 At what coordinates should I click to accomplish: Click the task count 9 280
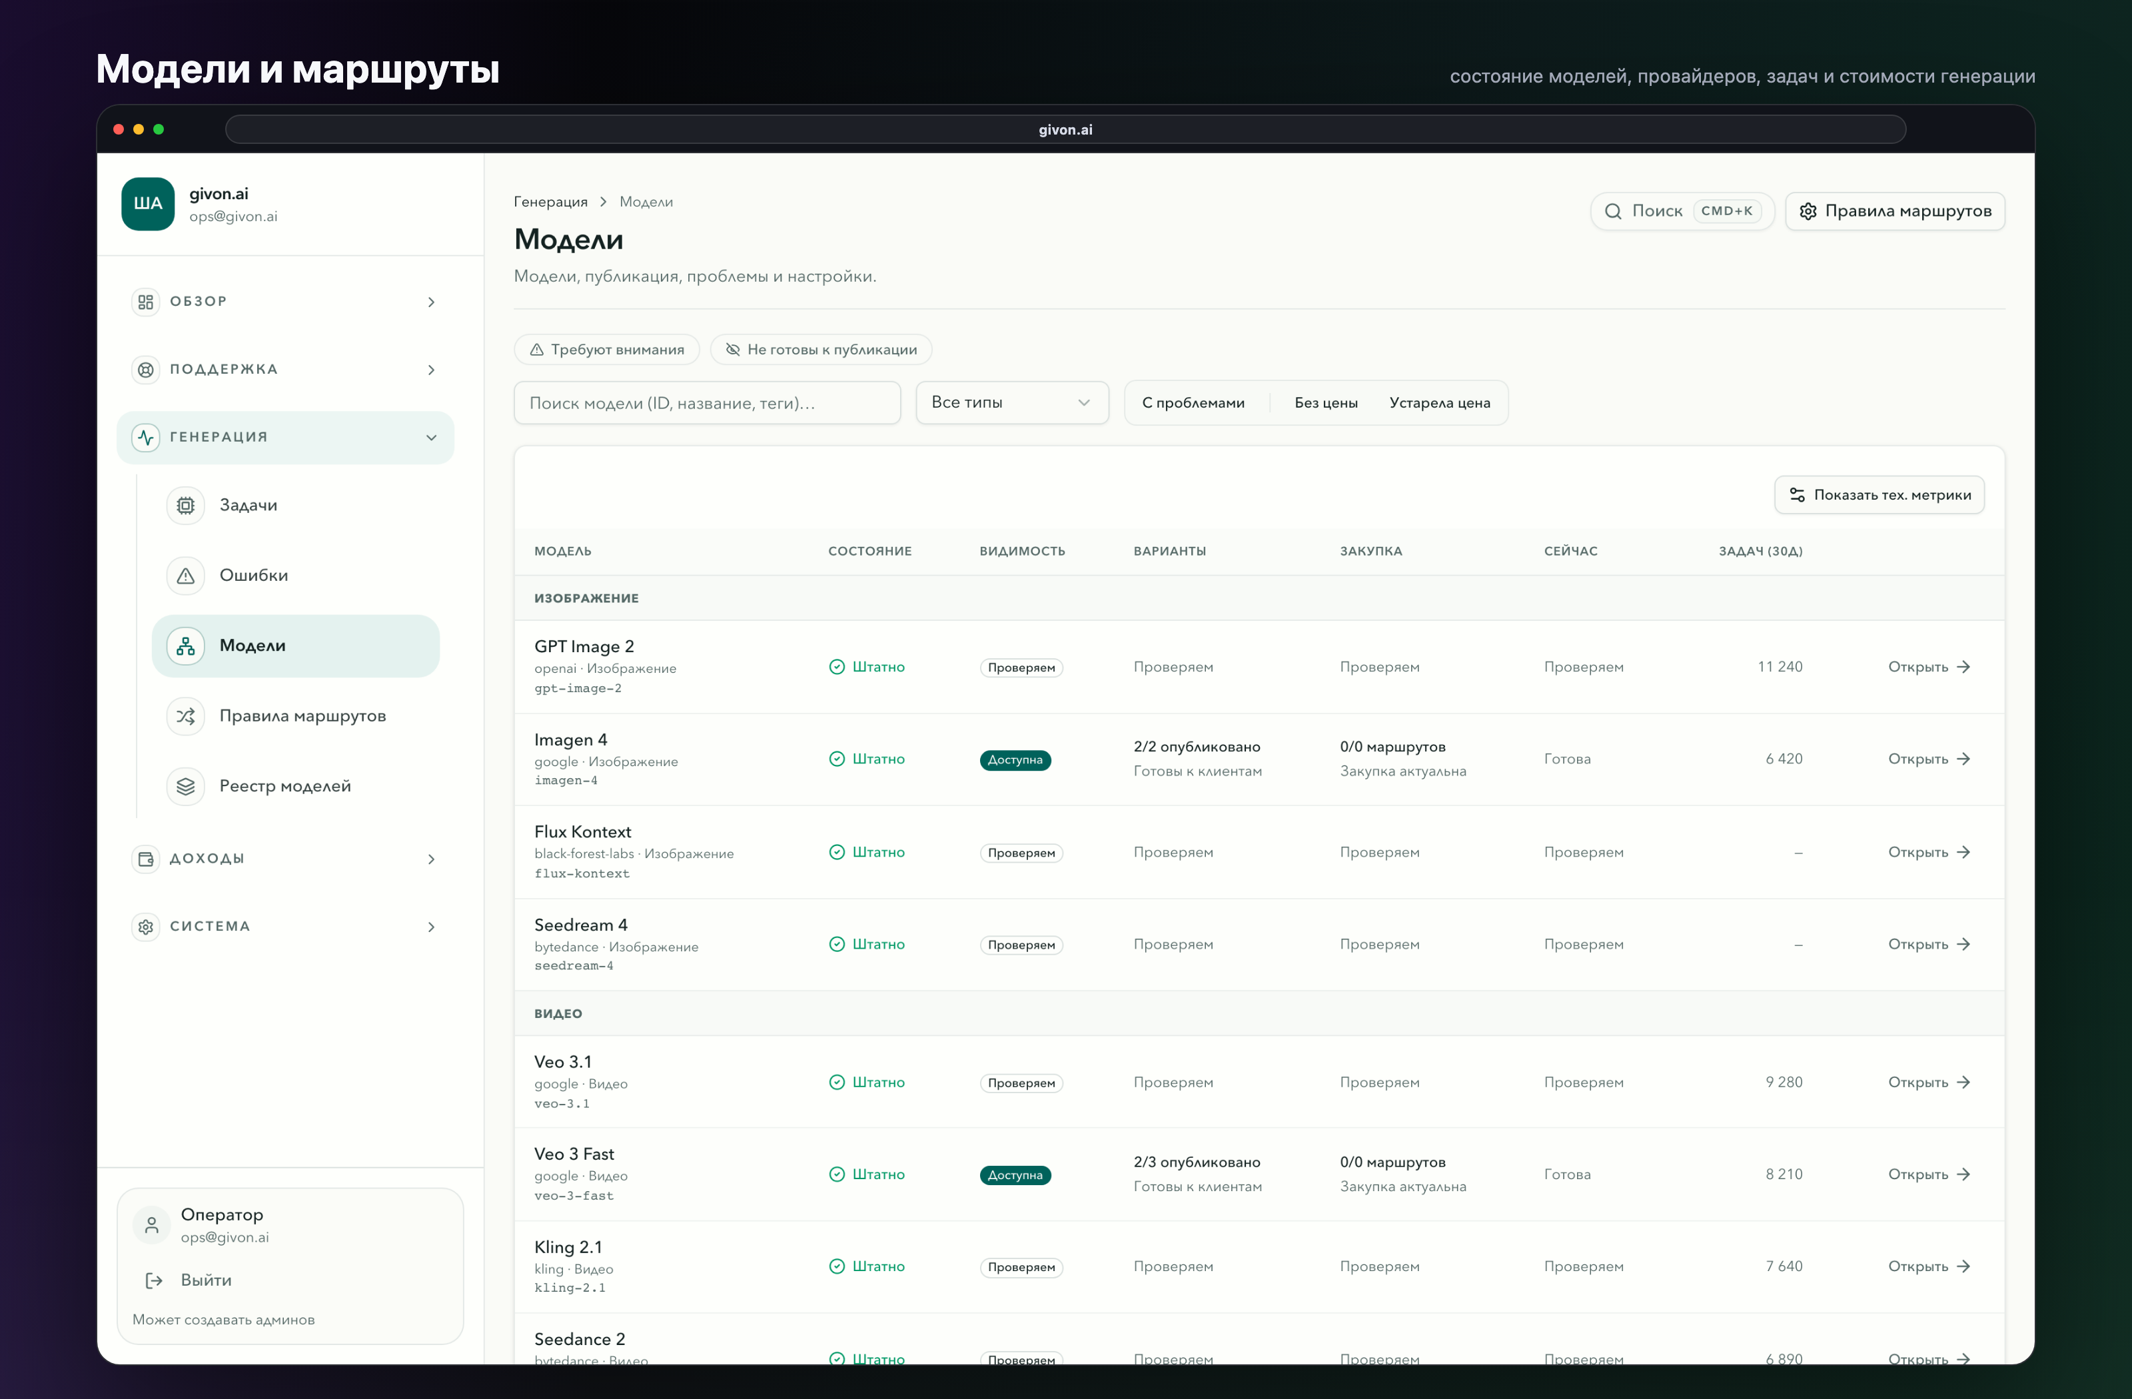[1784, 1082]
